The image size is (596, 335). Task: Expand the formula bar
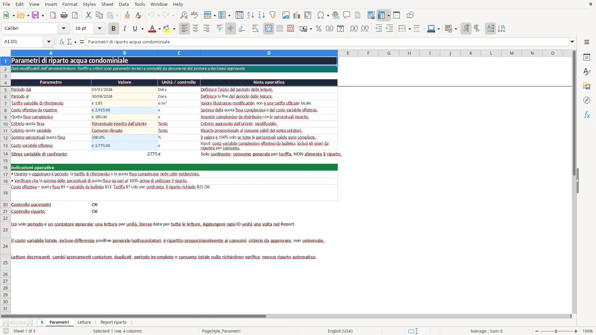coord(573,42)
